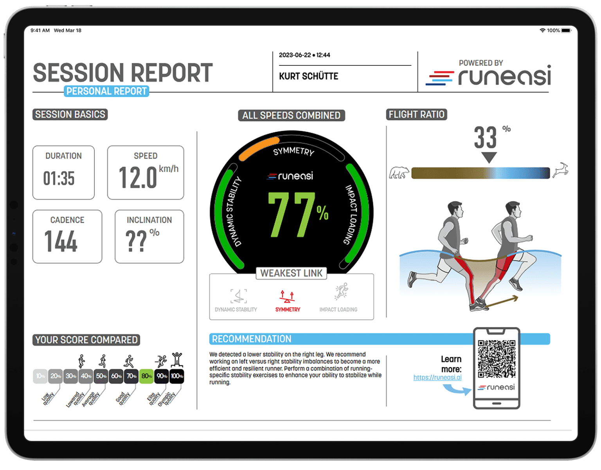
Task: Select the Your Score Compared header
Action: coord(86,340)
